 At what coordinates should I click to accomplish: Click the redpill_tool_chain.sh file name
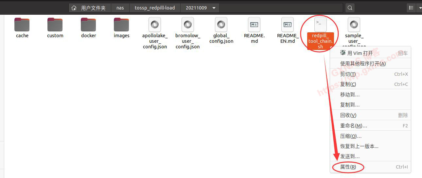321,41
